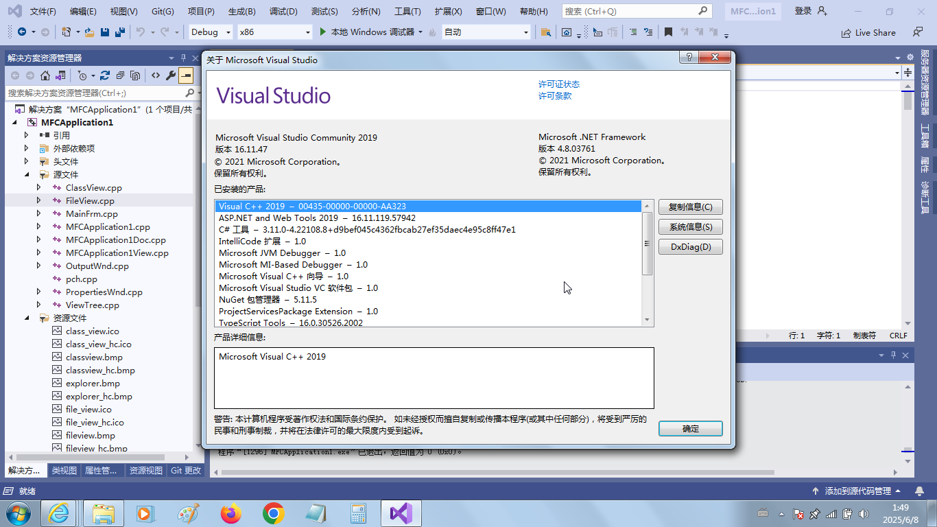Collapse the 资源文件 folder node

[27, 318]
